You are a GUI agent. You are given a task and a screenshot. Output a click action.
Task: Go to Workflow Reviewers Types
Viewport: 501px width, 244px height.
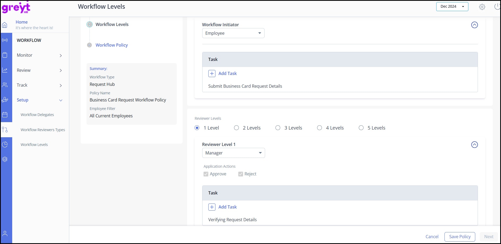click(x=43, y=130)
